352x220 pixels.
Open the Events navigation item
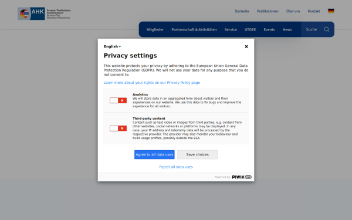tap(269, 30)
